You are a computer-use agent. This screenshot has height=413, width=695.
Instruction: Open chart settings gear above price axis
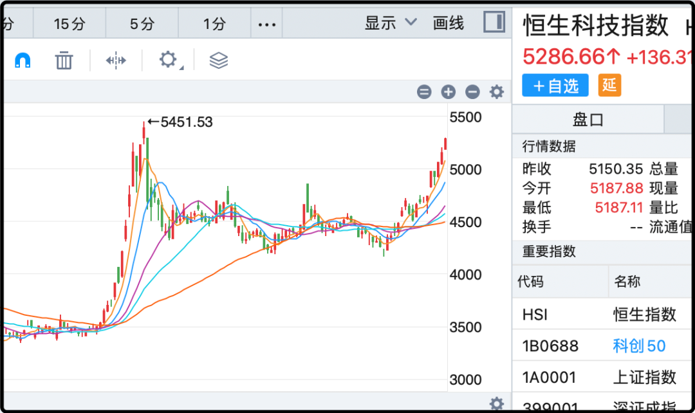496,92
